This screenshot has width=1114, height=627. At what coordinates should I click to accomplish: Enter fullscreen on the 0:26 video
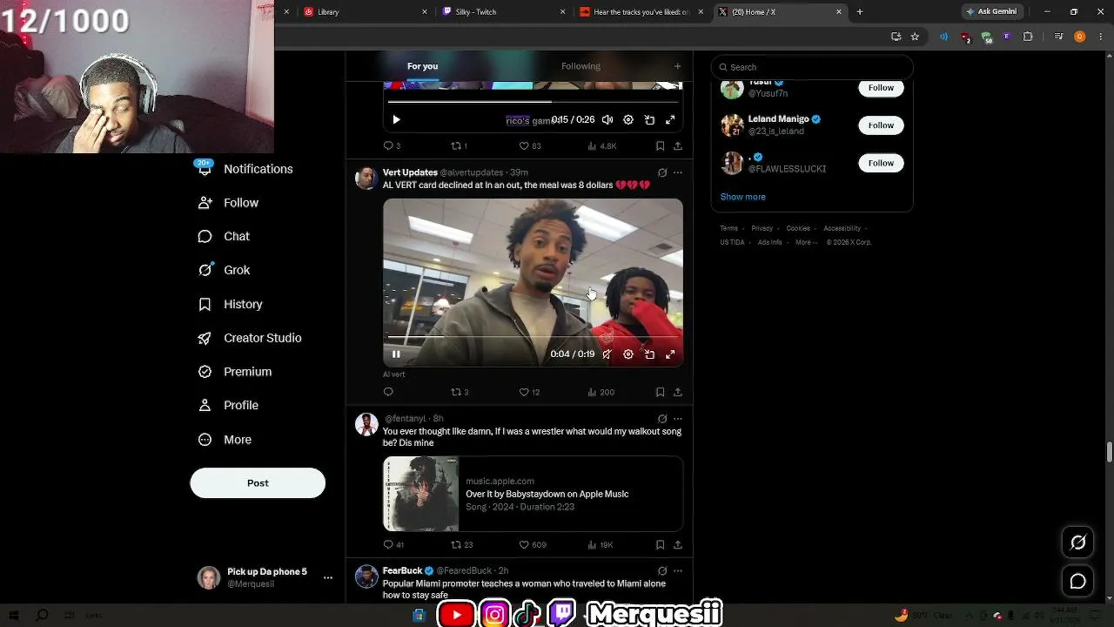coord(670,120)
